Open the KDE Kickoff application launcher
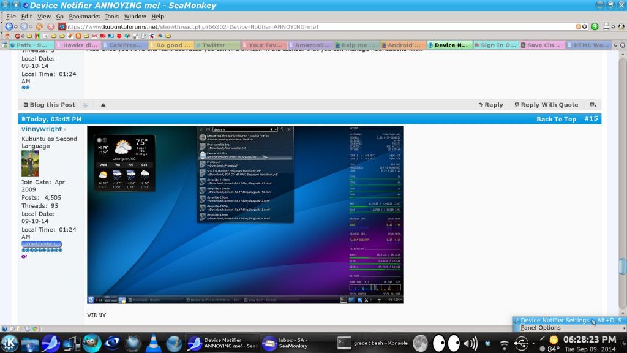This screenshot has width=627, height=353. (x=10, y=343)
